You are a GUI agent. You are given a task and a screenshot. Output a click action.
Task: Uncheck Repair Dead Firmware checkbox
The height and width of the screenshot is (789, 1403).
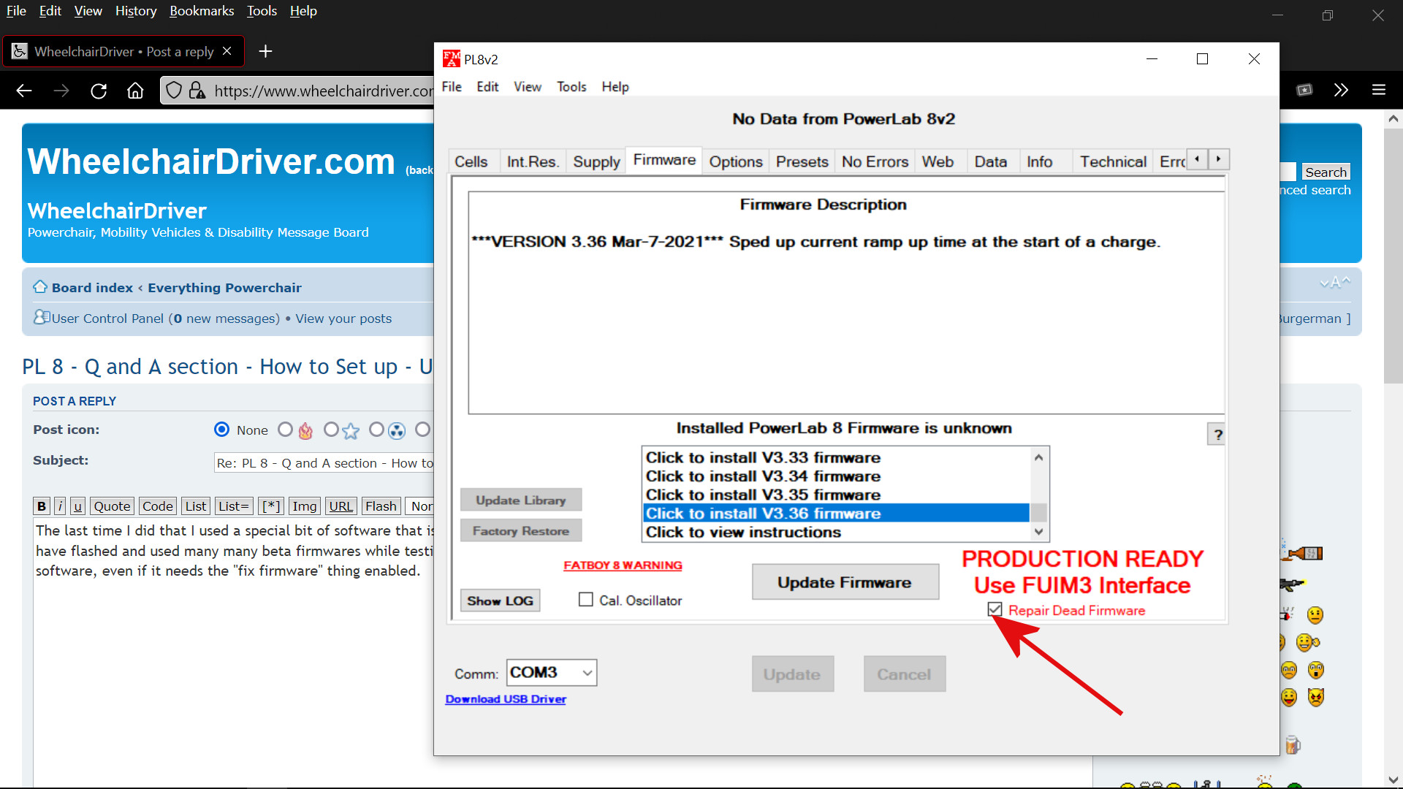click(995, 609)
